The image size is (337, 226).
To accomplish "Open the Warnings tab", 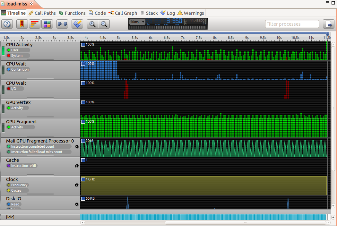I will 191,13.
